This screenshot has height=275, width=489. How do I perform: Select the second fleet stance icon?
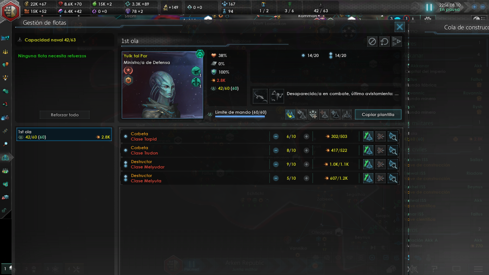pyautogui.click(x=302, y=114)
